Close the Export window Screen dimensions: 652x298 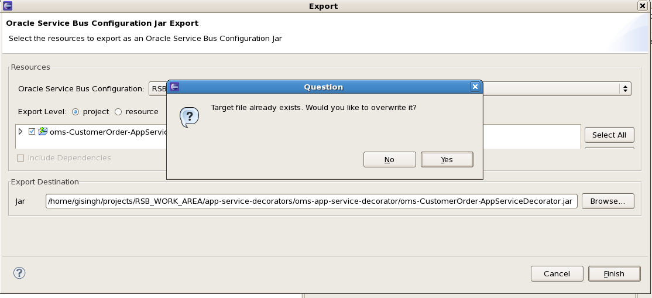pyautogui.click(x=642, y=6)
